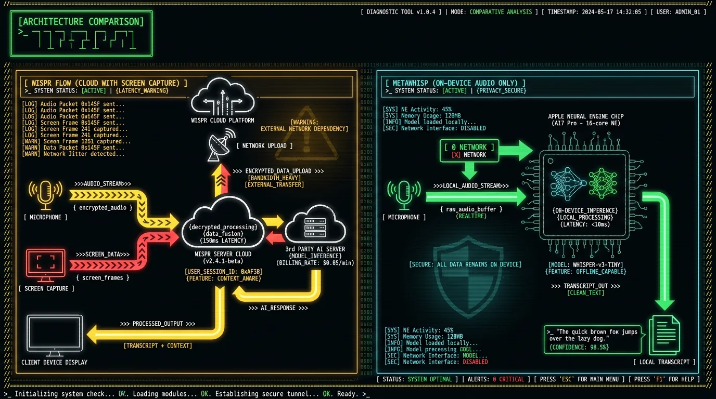Click the (150ms LATENCY) text in cloud
716x399 pixels.
(224, 241)
